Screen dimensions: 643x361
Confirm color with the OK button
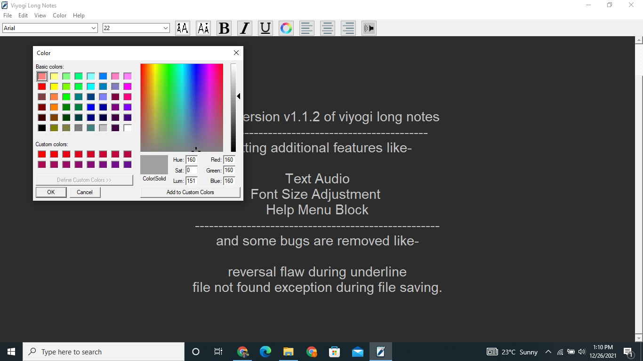(x=51, y=192)
